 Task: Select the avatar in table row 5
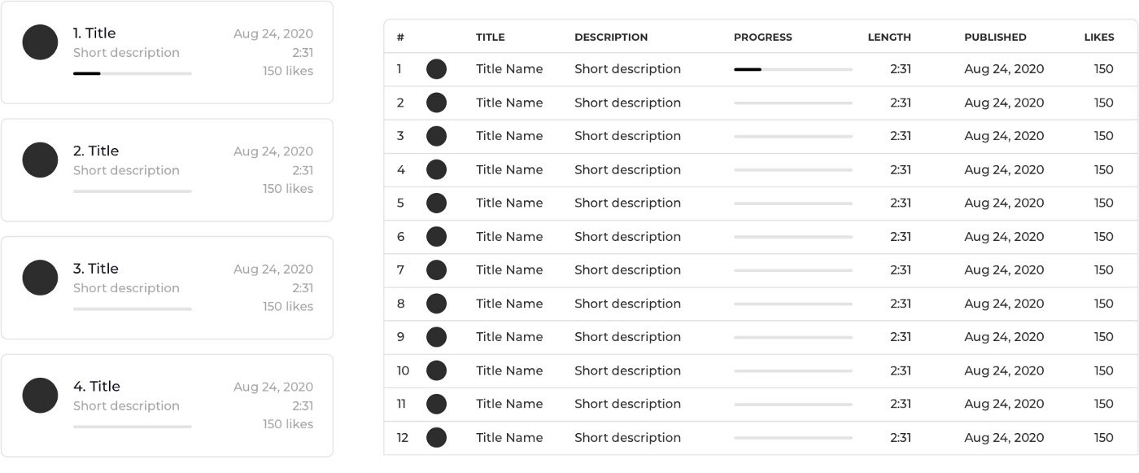click(x=436, y=204)
